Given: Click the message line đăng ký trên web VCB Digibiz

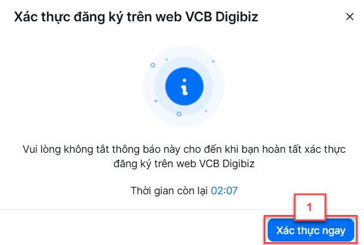Looking at the screenshot, I should [184, 164].
